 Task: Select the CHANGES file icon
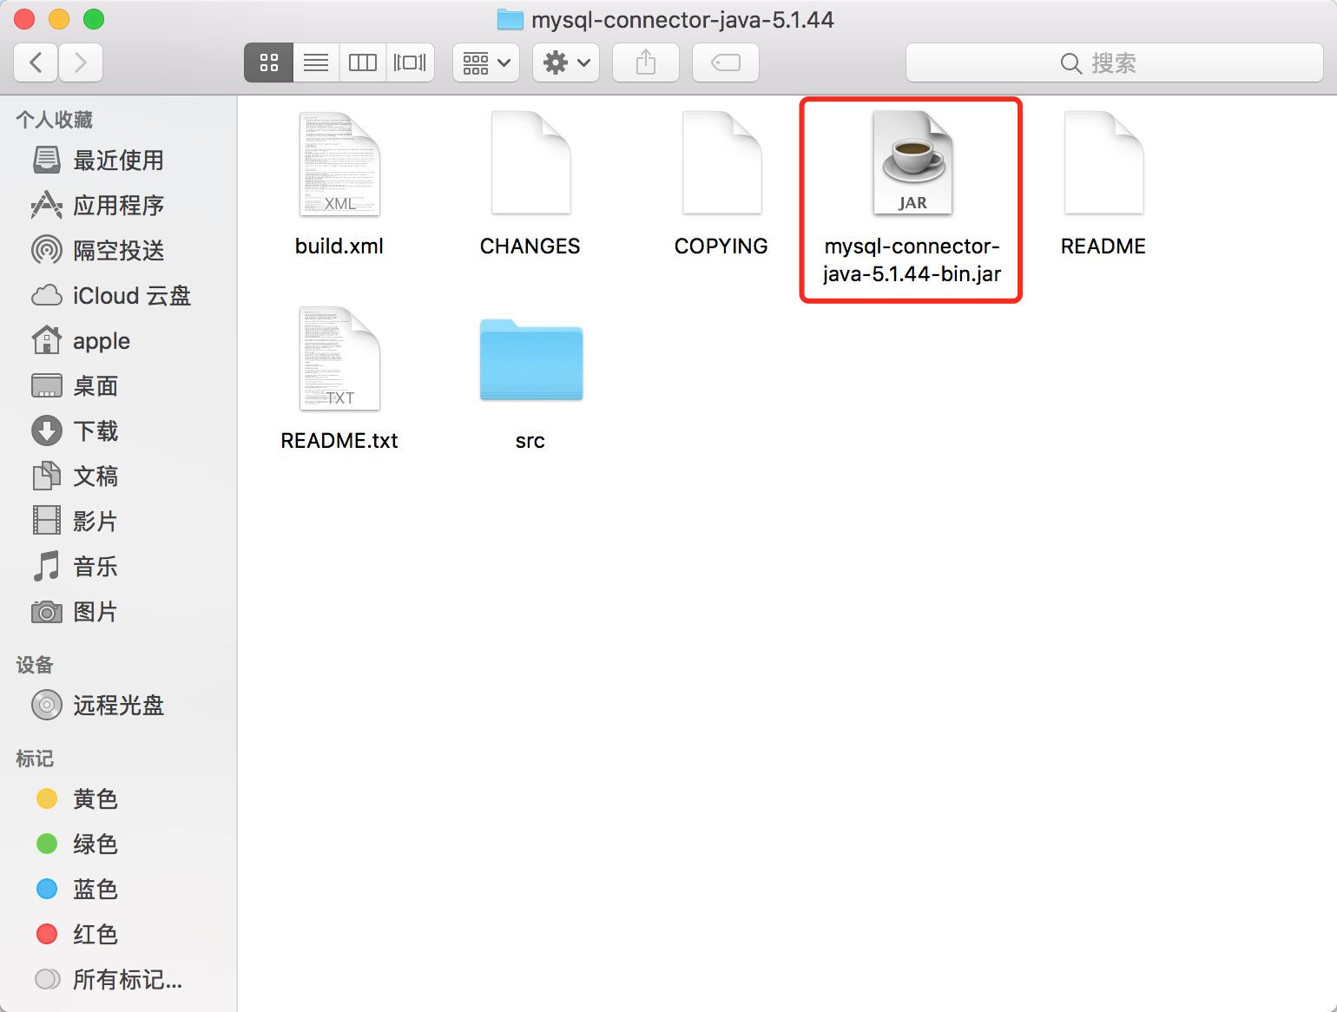(530, 163)
